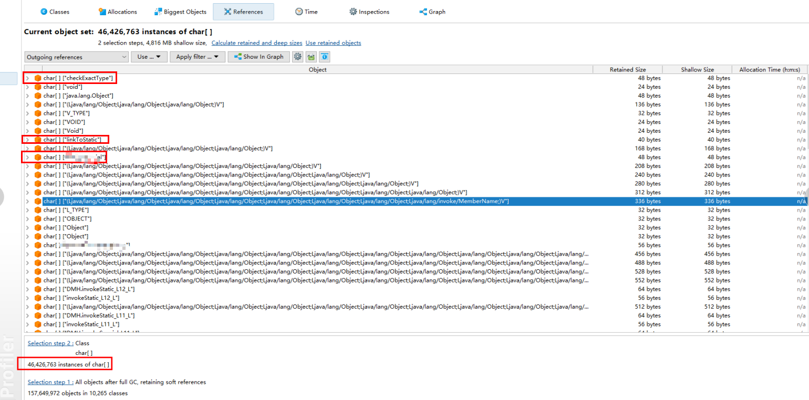
Task: Toggle the blue info panel icon
Action: (x=324, y=57)
